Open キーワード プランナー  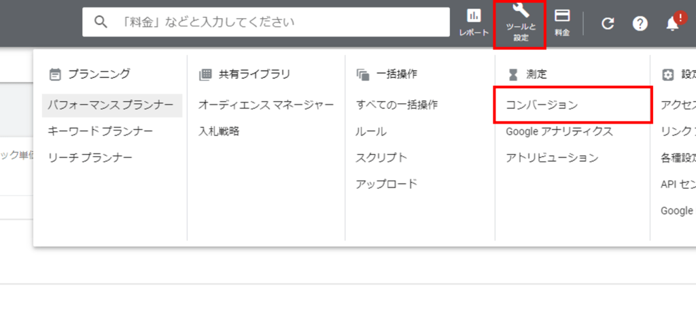(101, 131)
